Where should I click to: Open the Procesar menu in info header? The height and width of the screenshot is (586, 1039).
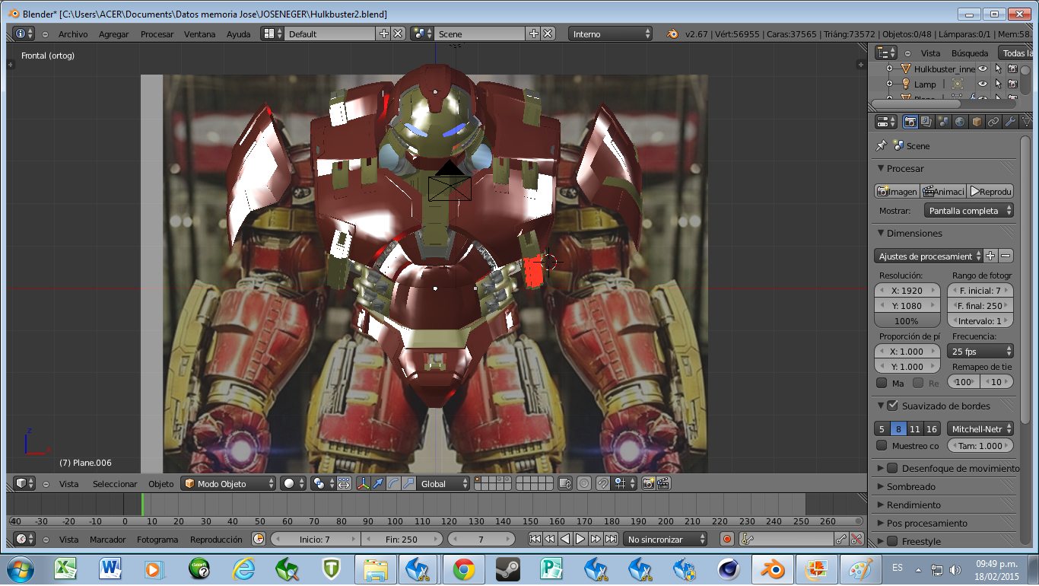pos(157,34)
